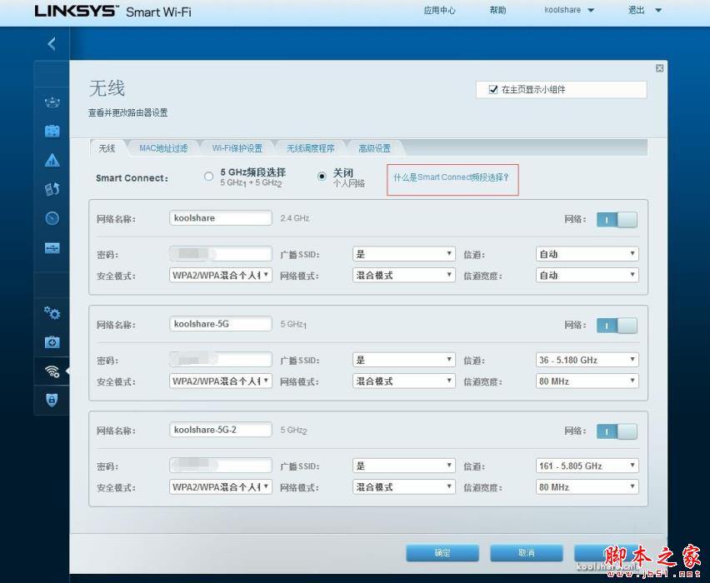Open security mode dropdown for koolshare 2.4 GHz
The image size is (710, 583).
coord(221,275)
